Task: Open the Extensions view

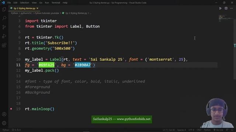Action: 4,45
